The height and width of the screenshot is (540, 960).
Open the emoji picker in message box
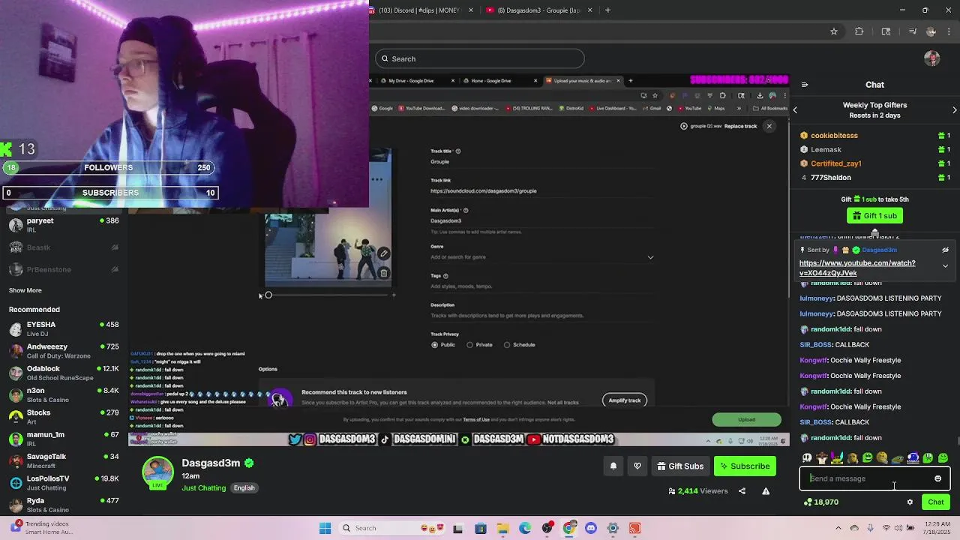click(x=937, y=478)
